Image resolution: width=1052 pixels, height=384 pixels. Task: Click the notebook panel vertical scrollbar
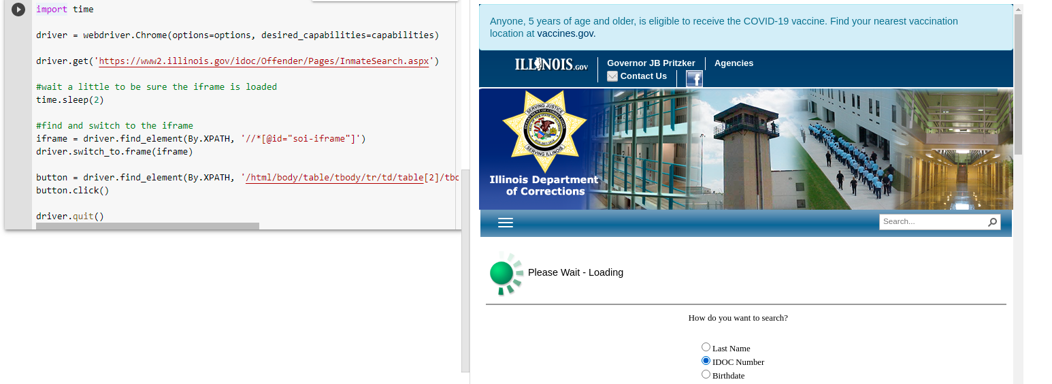[465, 270]
